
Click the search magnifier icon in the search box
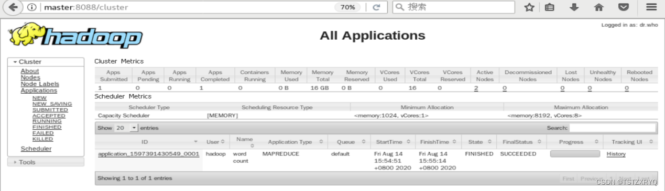coord(400,7)
